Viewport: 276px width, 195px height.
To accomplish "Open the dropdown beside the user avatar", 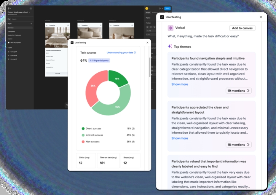I will point(149,8).
